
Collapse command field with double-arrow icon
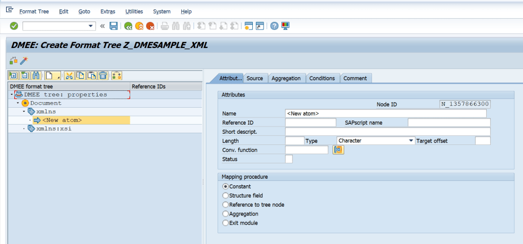(x=102, y=26)
